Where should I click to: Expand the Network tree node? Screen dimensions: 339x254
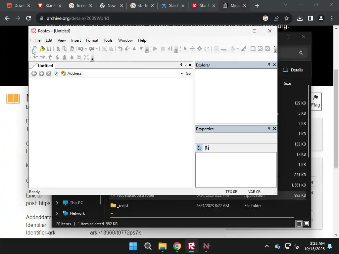[57, 213]
